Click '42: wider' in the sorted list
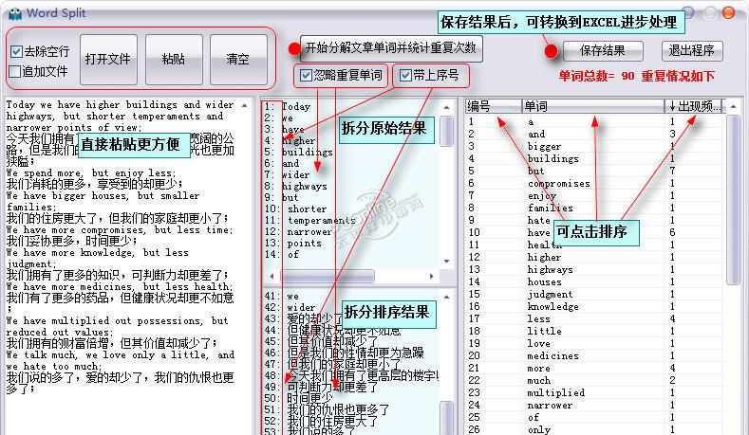The height and width of the screenshot is (435, 749). point(290,308)
